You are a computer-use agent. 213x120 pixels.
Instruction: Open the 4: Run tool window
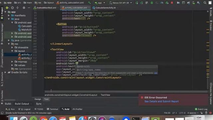tap(10, 109)
